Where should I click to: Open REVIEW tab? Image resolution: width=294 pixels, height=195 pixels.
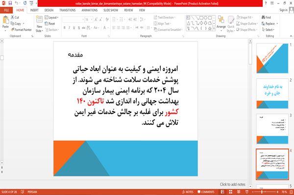click(128, 10)
